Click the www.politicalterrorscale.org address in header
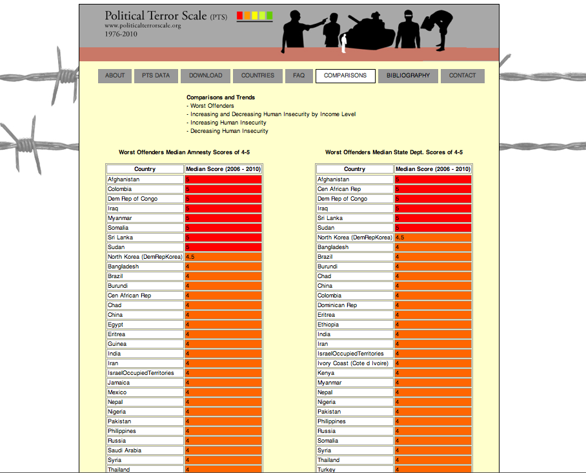This screenshot has width=586, height=473. 143,25
